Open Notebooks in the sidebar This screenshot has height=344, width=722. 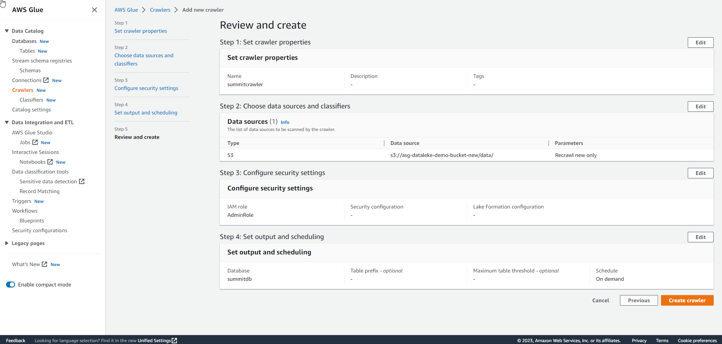(x=32, y=162)
